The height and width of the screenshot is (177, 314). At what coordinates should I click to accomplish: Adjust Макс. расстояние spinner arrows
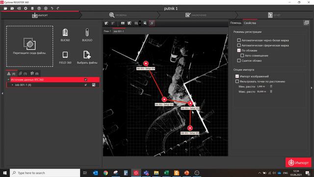(x=271, y=91)
